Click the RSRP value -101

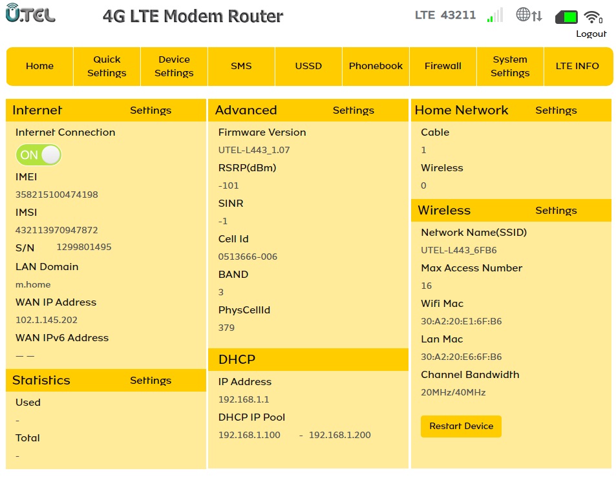click(x=229, y=185)
